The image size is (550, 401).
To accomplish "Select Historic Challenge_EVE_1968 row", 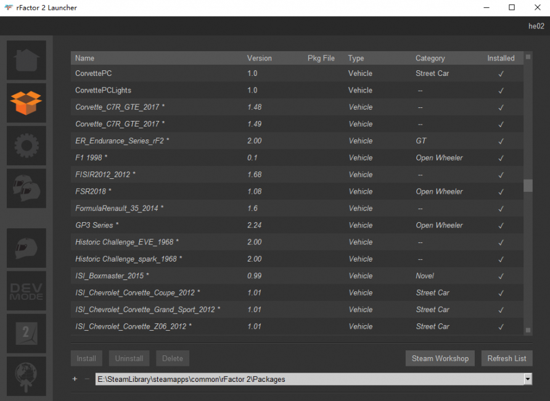I will (x=297, y=242).
